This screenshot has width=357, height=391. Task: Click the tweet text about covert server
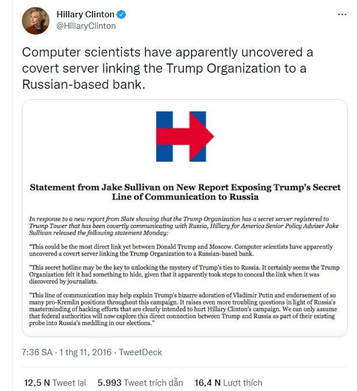(x=167, y=68)
